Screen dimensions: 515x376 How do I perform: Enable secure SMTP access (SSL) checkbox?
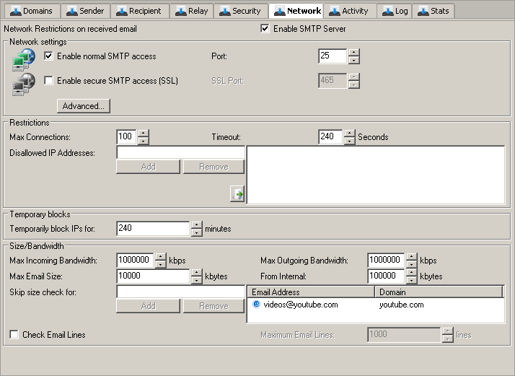[x=49, y=81]
